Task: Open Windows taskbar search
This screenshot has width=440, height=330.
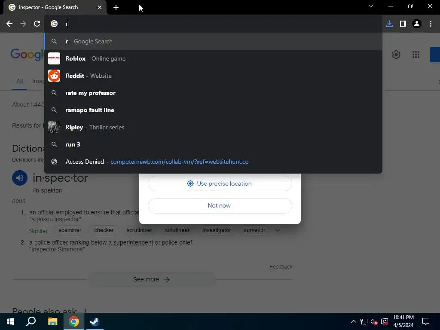Action: tap(31, 321)
